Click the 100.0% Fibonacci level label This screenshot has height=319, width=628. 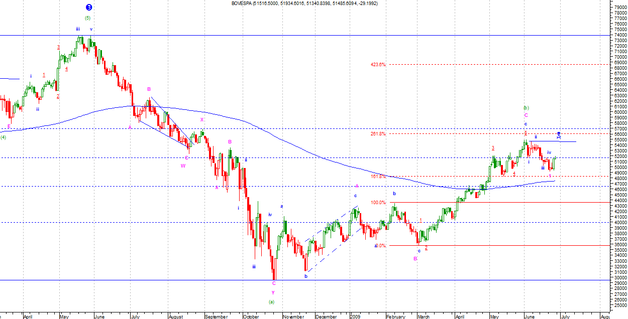pos(378,203)
